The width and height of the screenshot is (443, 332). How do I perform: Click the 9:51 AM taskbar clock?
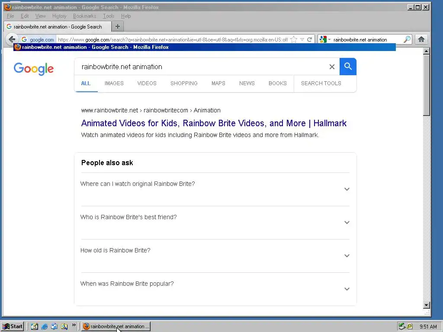pos(428,327)
